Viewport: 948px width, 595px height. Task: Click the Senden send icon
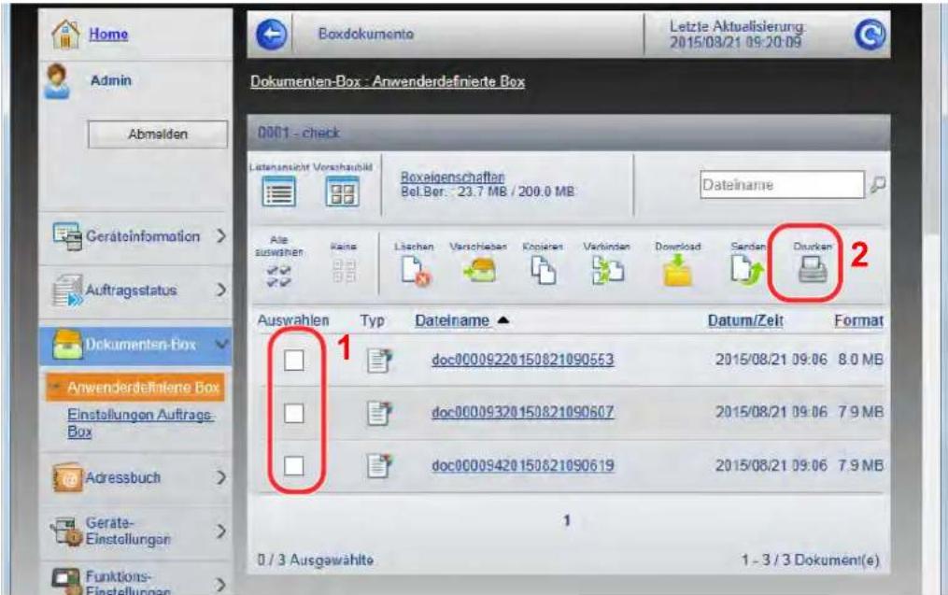[x=747, y=270]
